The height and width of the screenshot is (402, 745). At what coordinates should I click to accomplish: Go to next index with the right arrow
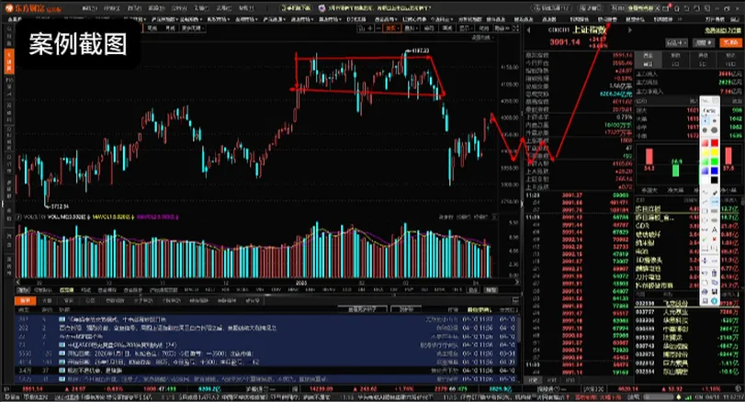(630, 30)
